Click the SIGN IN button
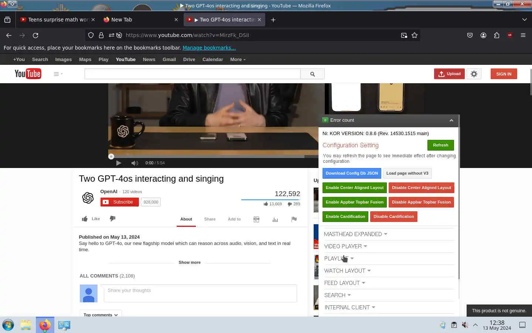The height and width of the screenshot is (333, 532). click(504, 74)
